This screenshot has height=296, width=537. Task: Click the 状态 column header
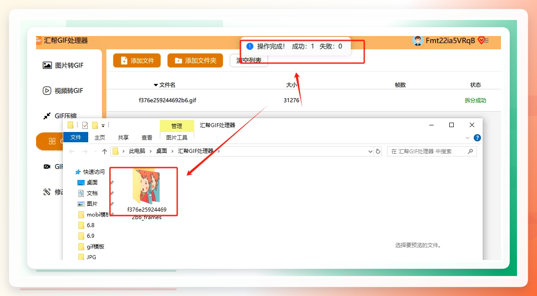(x=476, y=85)
